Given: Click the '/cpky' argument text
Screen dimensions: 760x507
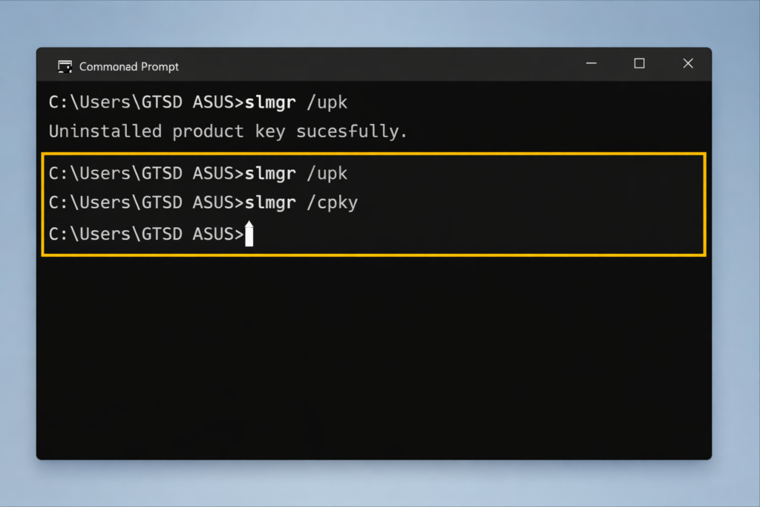Looking at the screenshot, I should click(x=332, y=202).
